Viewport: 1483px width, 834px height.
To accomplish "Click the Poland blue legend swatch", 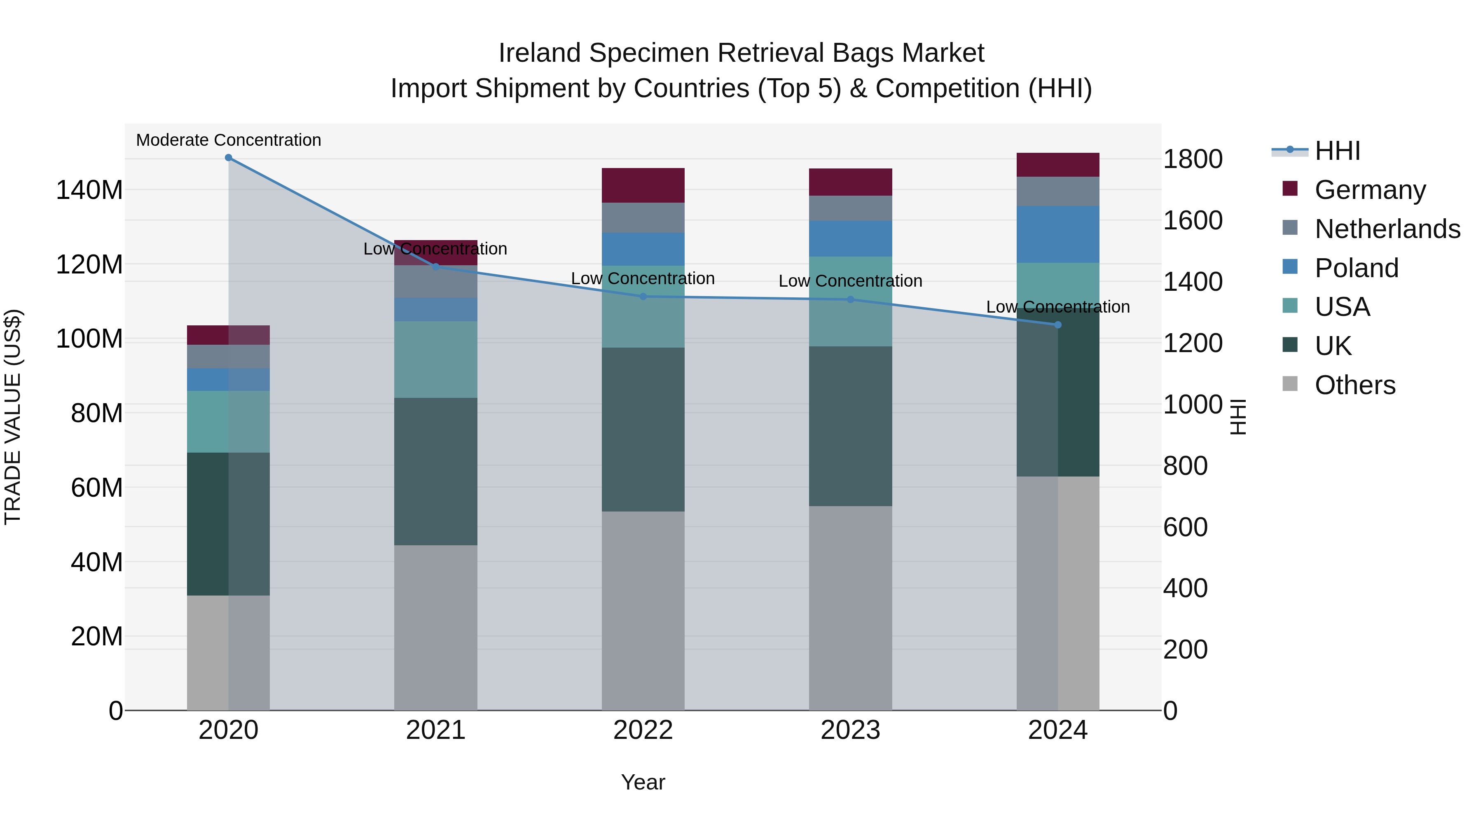I will click(1290, 267).
